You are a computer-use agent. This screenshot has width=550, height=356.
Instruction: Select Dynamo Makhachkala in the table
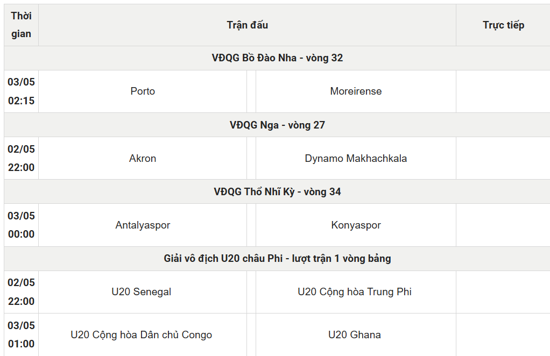coord(356,159)
